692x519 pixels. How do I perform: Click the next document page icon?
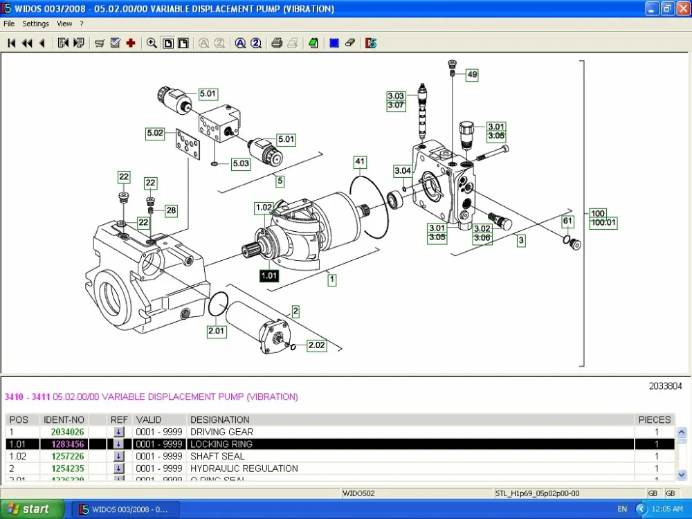[x=79, y=43]
